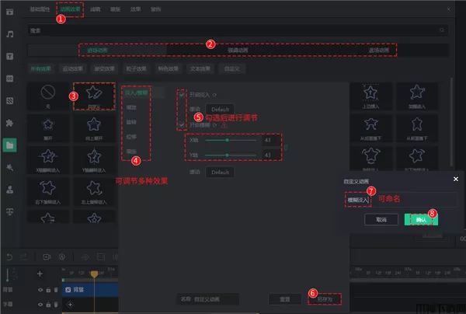The image size is (466, 314).
Task: Select the 向上展开 animation preset
Action: (x=94, y=128)
